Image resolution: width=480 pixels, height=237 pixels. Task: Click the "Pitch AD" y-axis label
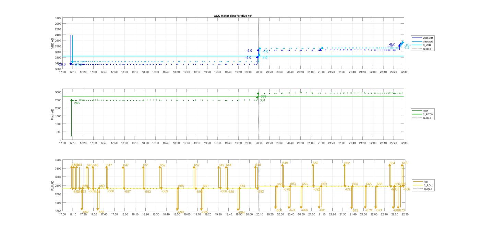pos(52,114)
